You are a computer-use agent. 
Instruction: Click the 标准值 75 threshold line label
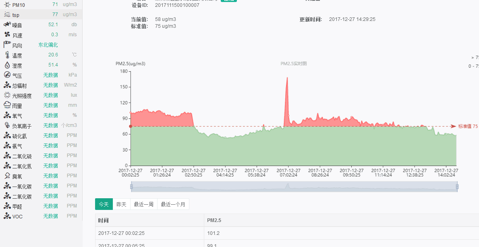click(x=467, y=126)
